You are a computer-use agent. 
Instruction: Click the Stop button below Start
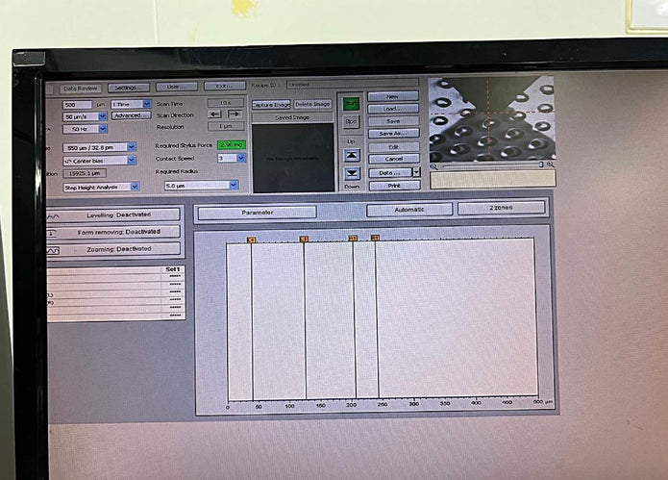[x=351, y=122]
